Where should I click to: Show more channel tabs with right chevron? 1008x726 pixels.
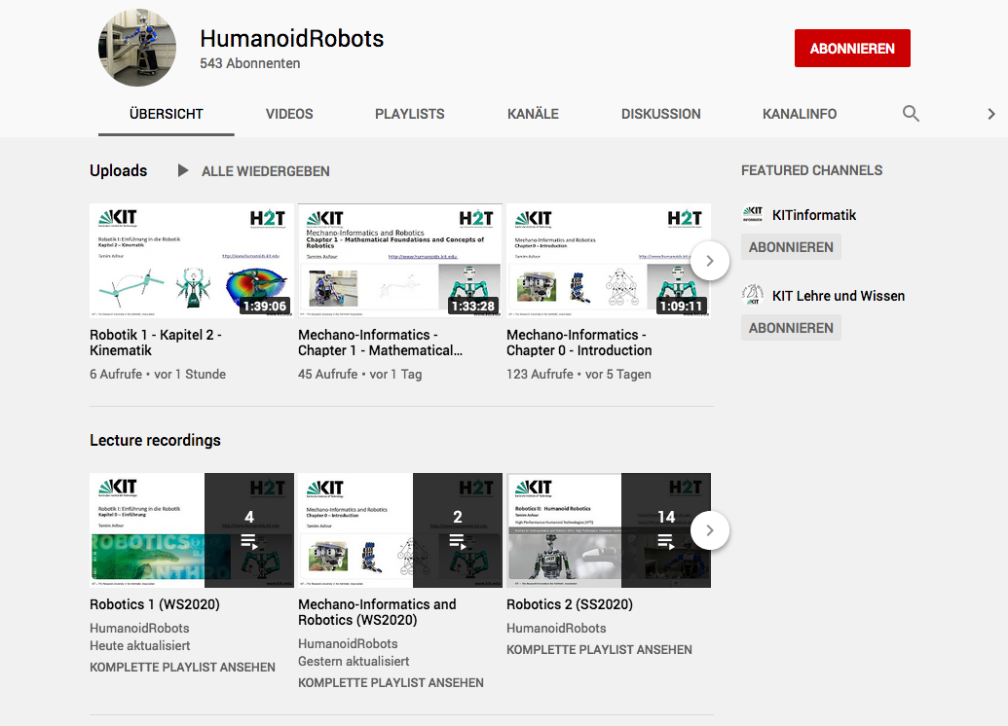pos(991,114)
